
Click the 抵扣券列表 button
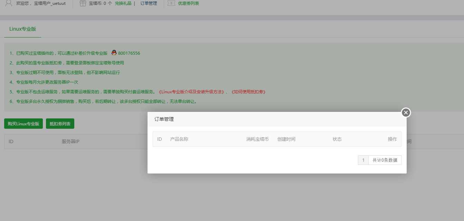point(60,124)
